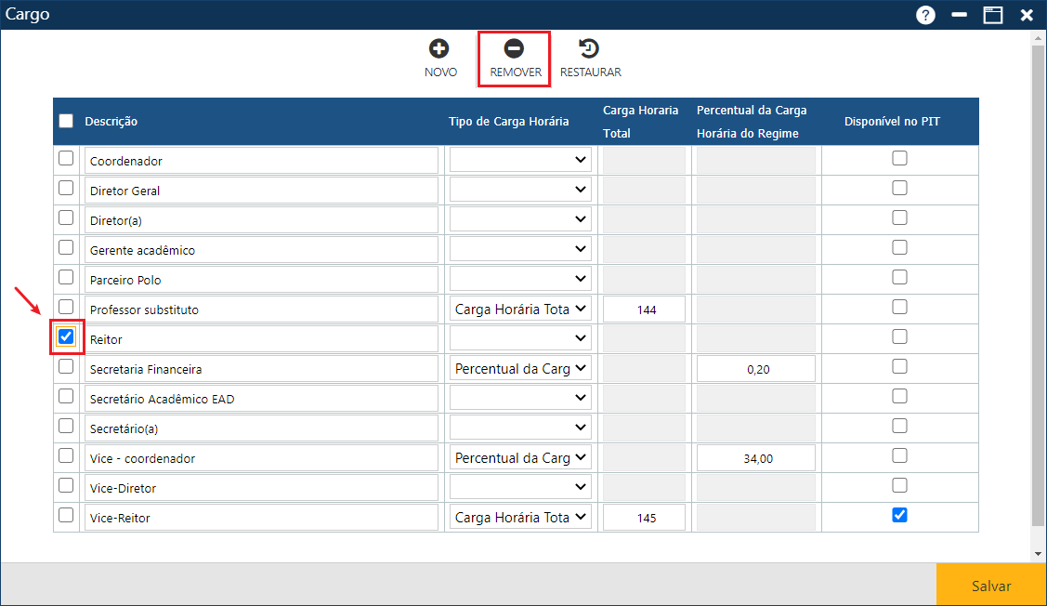The height and width of the screenshot is (606, 1047).
Task: Expand the Secretaria Financeira carga horária dropdown
Action: tap(520, 369)
